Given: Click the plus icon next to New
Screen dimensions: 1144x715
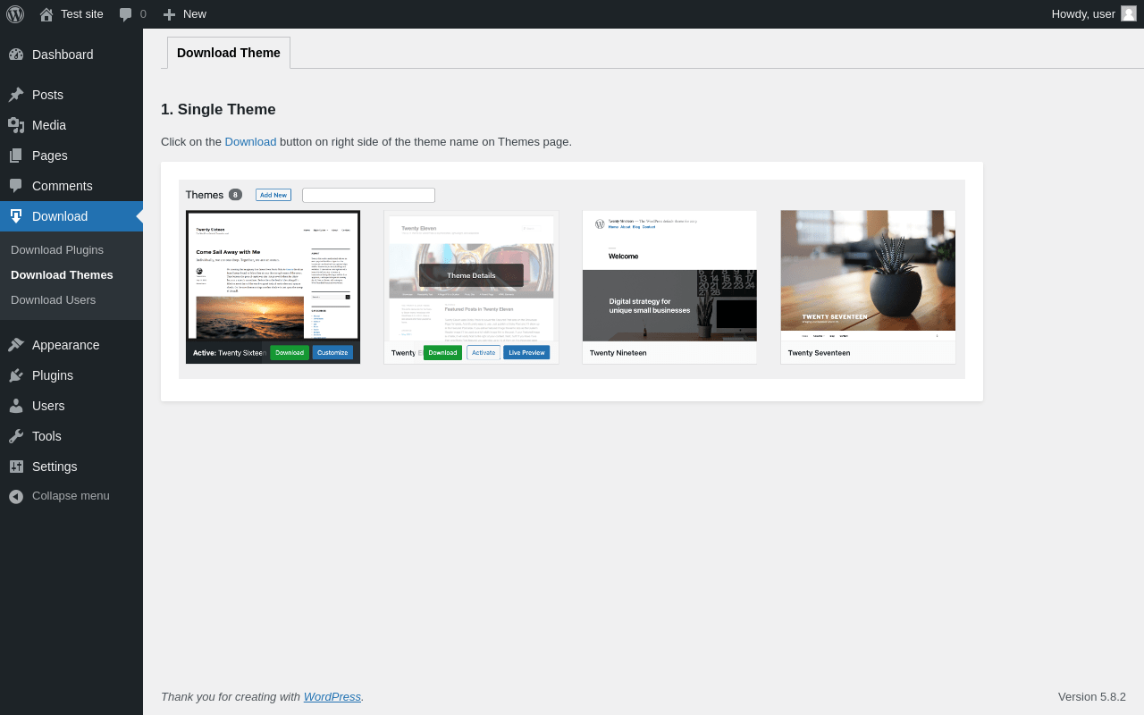Looking at the screenshot, I should tap(169, 14).
